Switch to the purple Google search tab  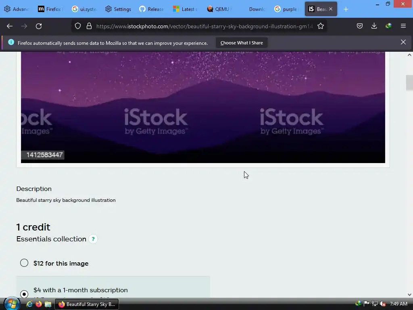tap(287, 9)
